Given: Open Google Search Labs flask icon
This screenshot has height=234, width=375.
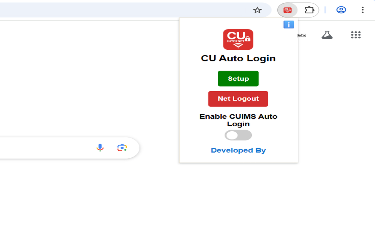Looking at the screenshot, I should click(327, 35).
